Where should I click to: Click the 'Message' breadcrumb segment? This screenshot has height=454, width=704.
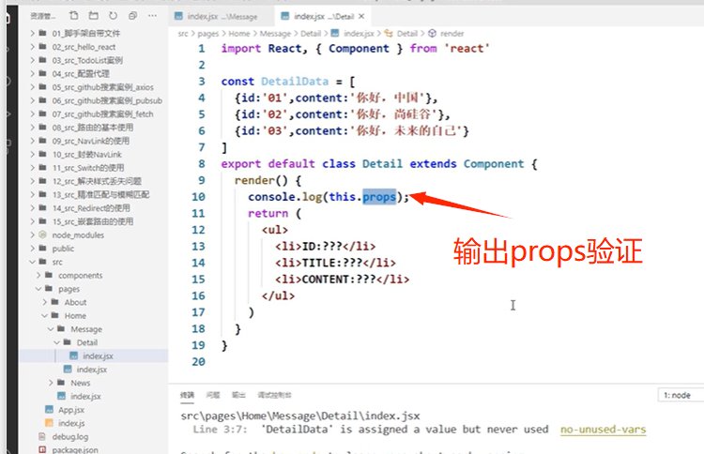click(x=275, y=34)
